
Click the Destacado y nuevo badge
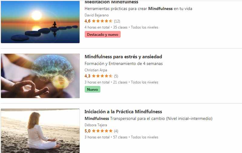(x=103, y=35)
